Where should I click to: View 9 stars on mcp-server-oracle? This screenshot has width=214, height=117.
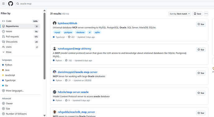tap(67, 101)
